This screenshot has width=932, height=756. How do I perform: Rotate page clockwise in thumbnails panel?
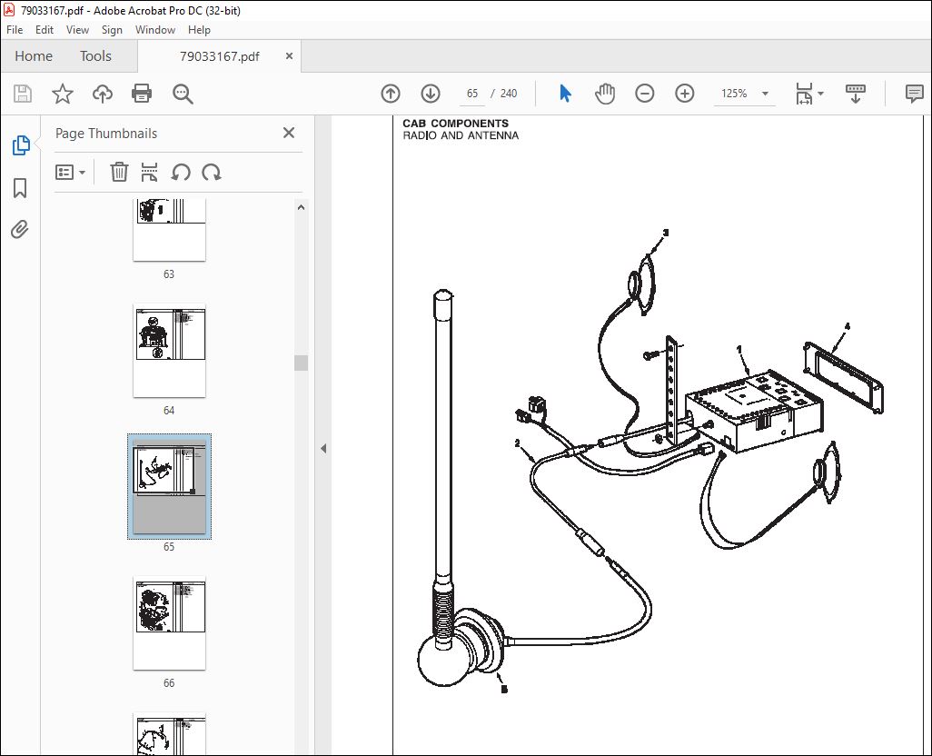click(x=212, y=173)
